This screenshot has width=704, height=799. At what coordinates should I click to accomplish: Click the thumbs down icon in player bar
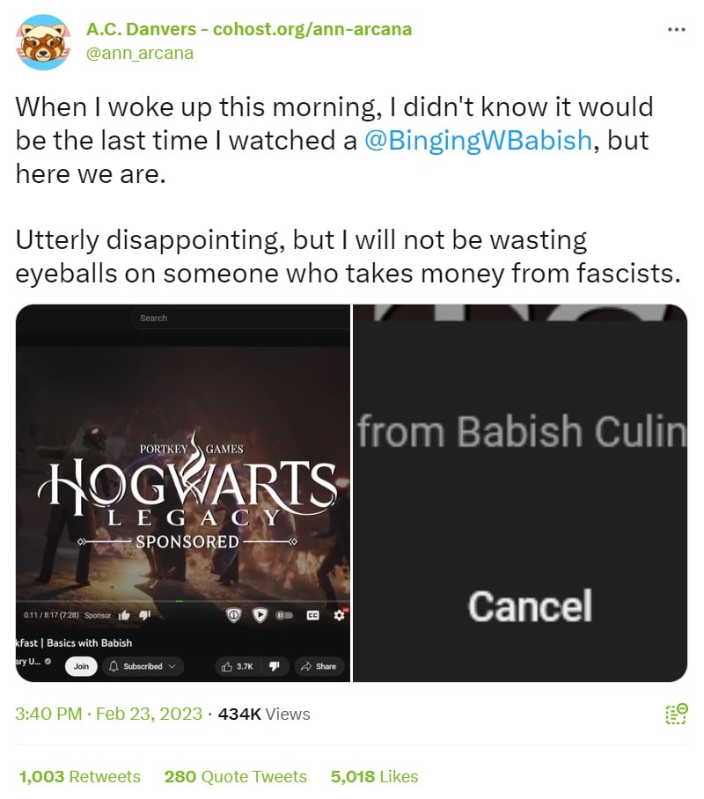click(x=145, y=616)
